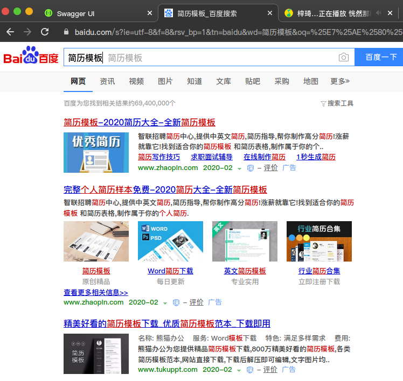403x381 pixels.
Task: Click the English resume thumbnail image
Action: click(245, 241)
